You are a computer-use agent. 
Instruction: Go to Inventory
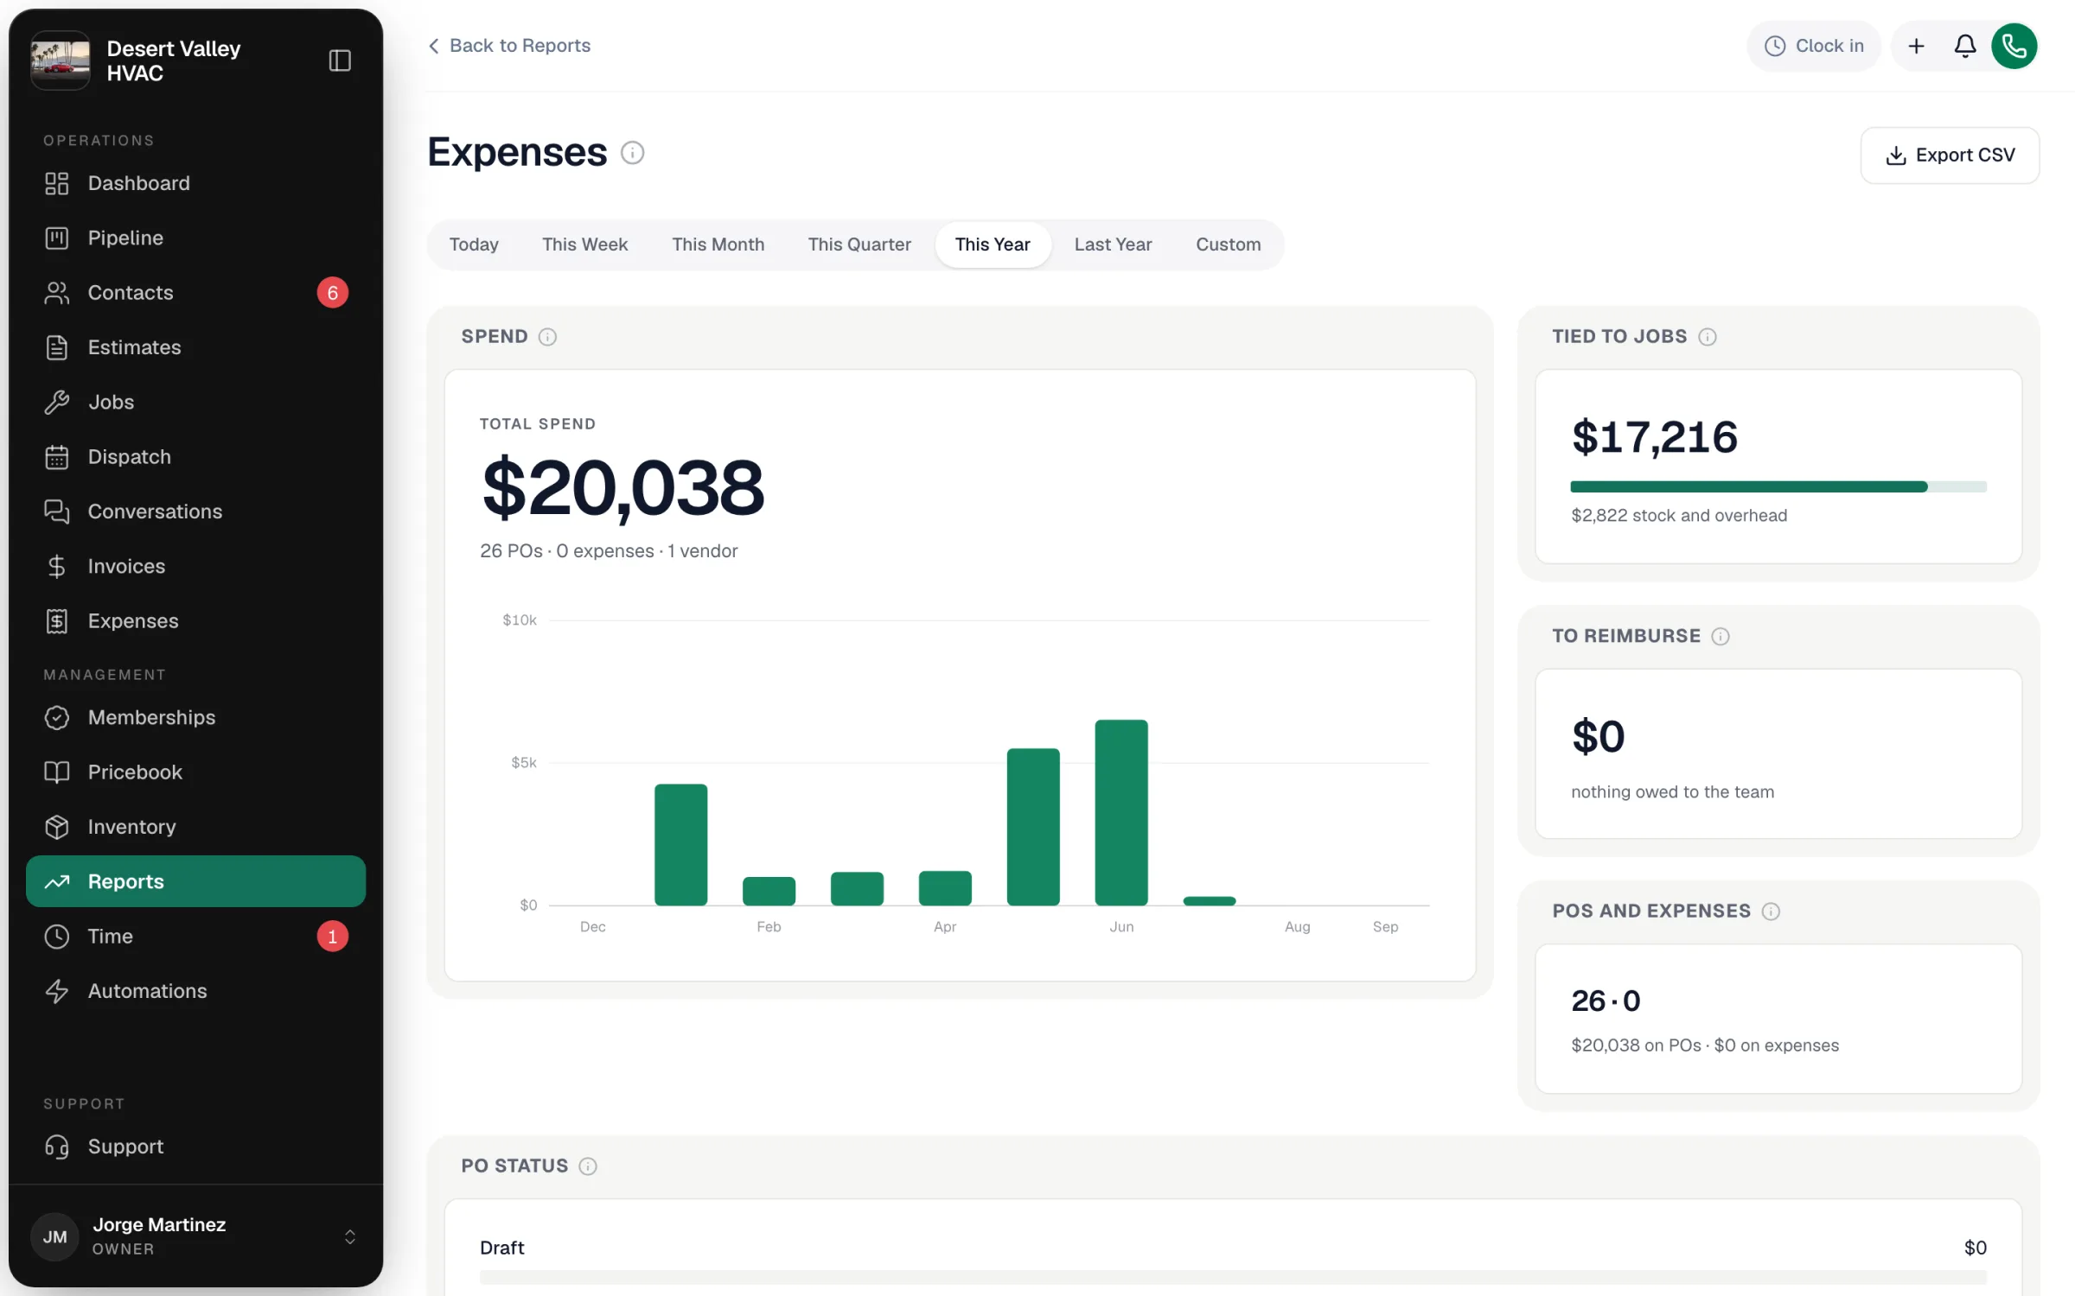[x=195, y=827]
